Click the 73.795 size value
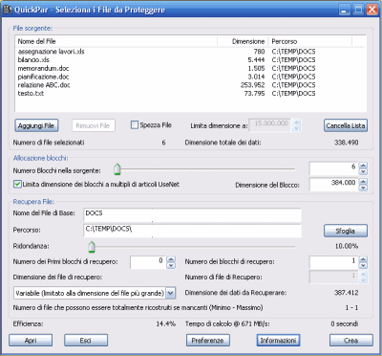Screen dimensions: 382x356 coord(254,94)
